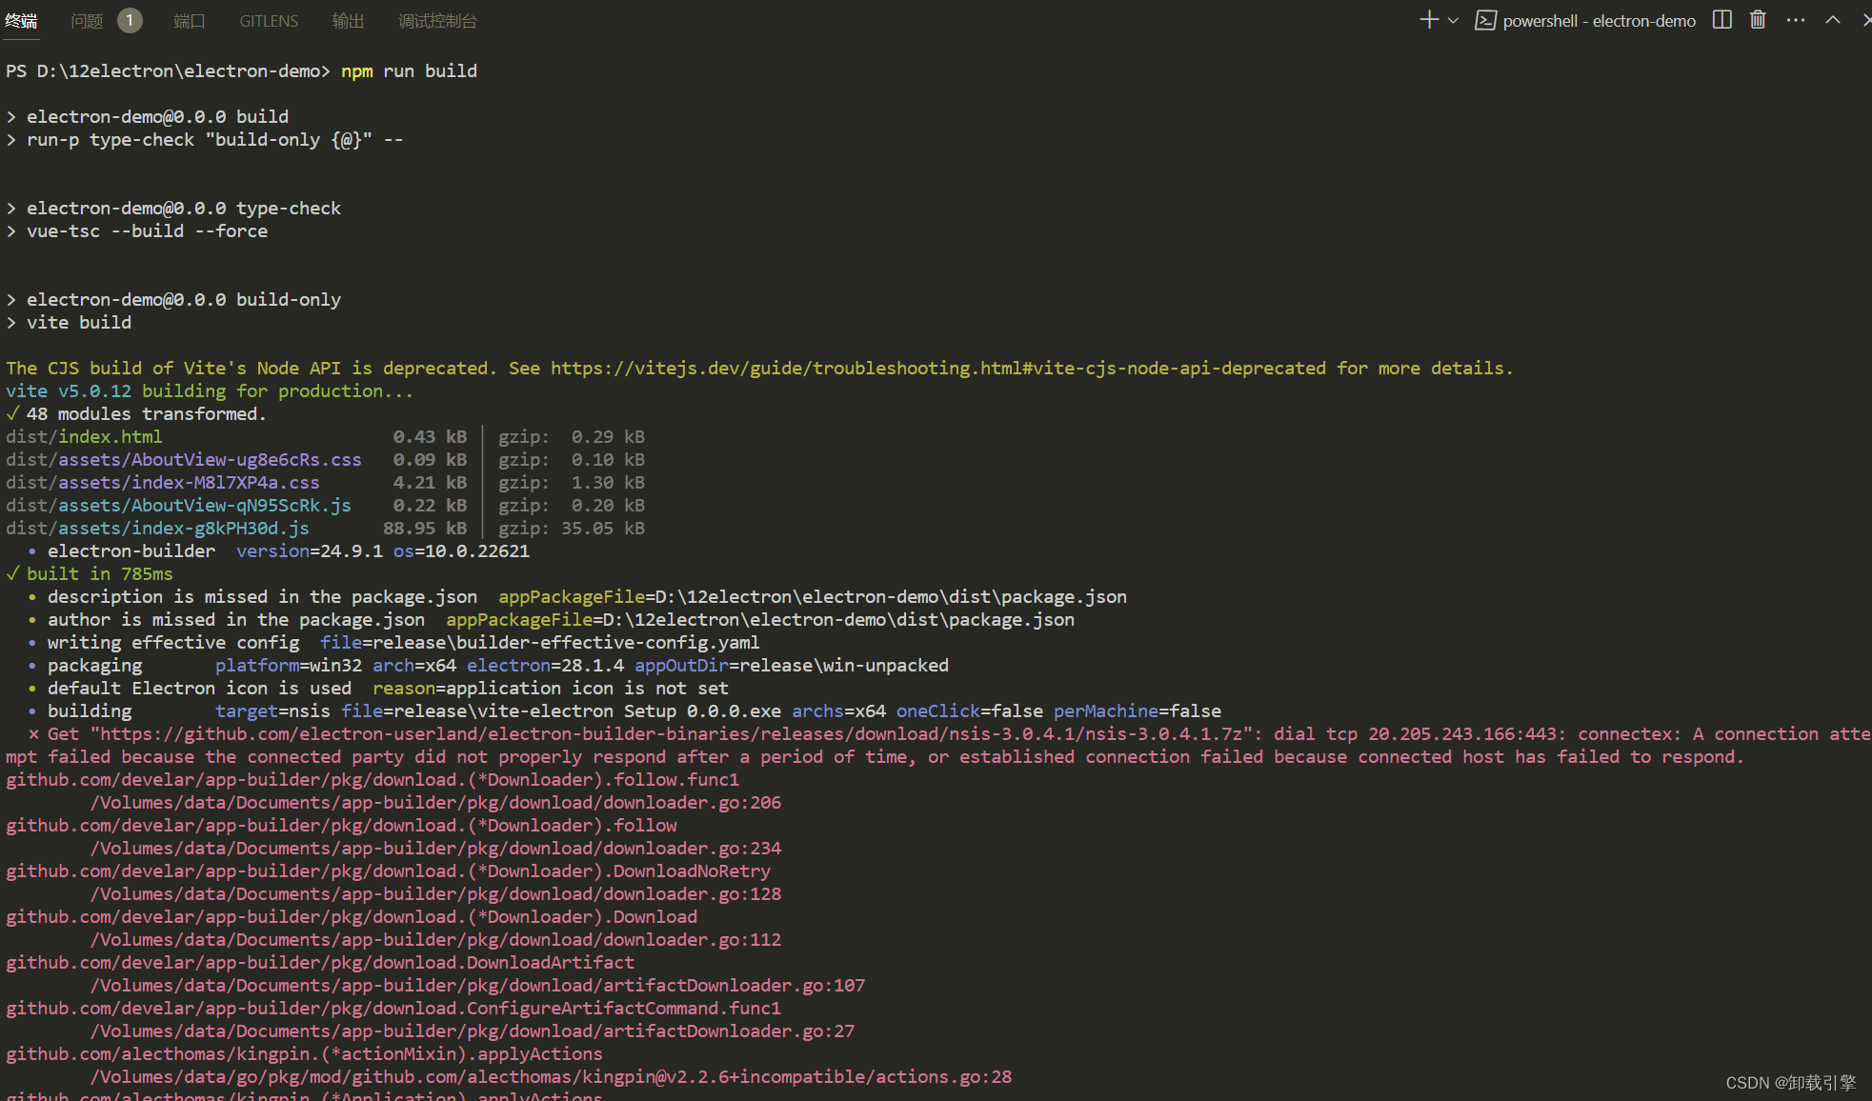Open the launch profile dropdown arrow
The image size is (1872, 1101).
(1453, 20)
